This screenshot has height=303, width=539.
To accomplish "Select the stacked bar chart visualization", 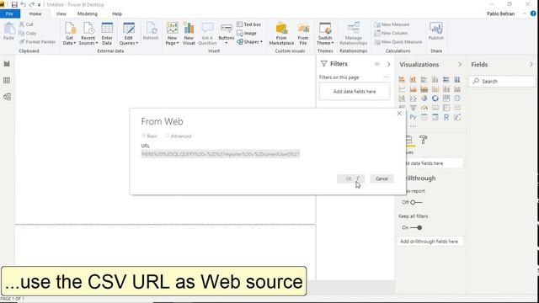I will (x=402, y=79).
